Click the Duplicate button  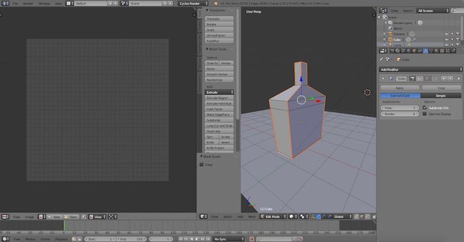(x=219, y=131)
